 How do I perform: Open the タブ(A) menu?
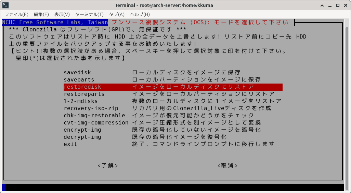click(117, 14)
